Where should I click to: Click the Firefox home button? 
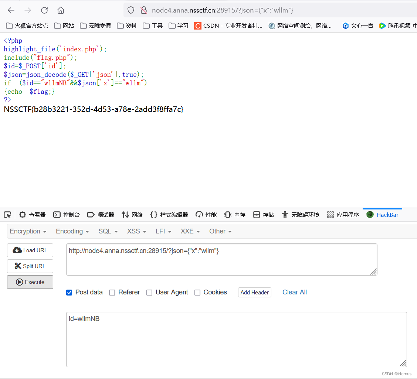coord(60,10)
